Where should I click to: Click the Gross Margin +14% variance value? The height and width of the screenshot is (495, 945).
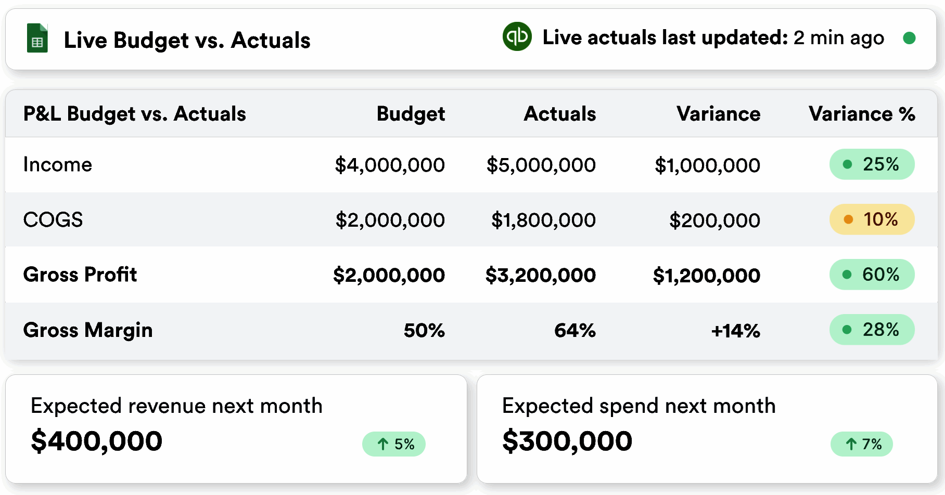(x=735, y=331)
